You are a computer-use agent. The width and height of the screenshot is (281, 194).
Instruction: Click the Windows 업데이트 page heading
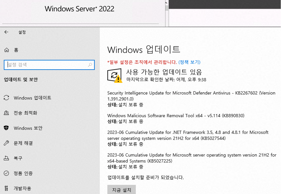pos(144,49)
